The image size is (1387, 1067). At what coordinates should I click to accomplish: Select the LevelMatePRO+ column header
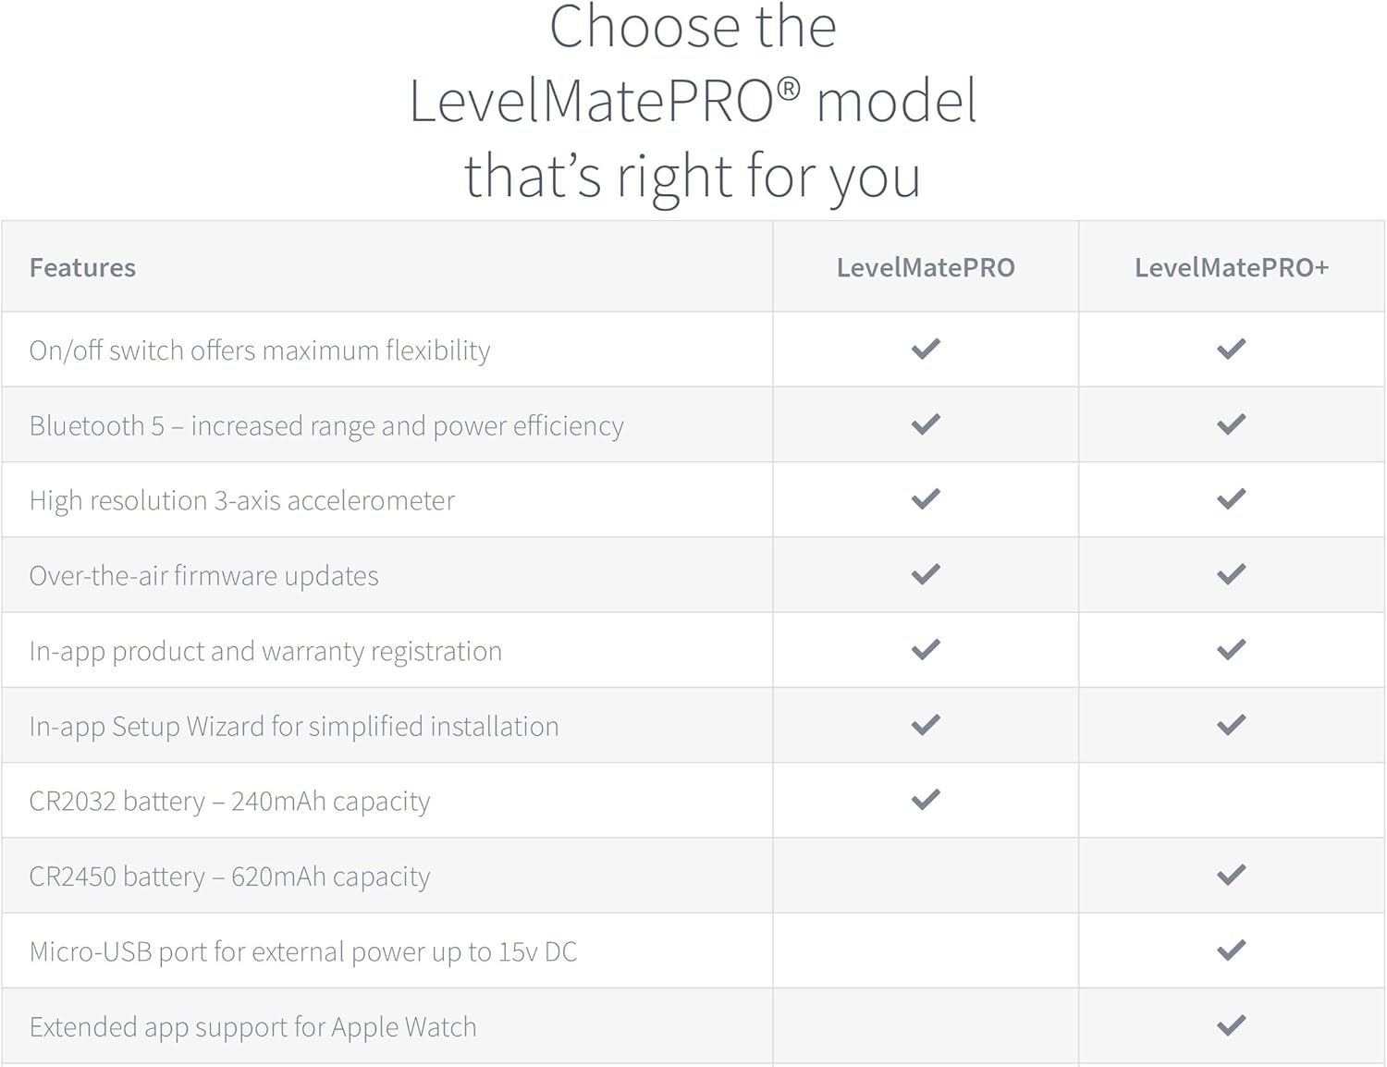click(x=1231, y=268)
